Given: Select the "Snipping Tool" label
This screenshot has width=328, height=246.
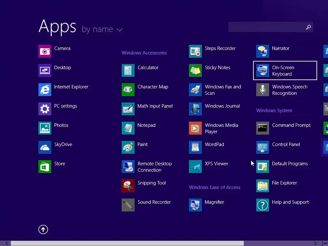Looking at the screenshot, I should (152, 183).
